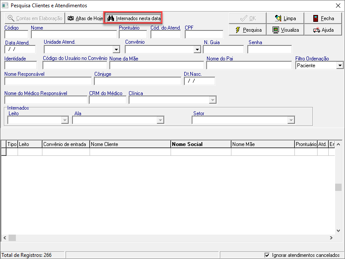Click binoculars icon on Internados nesta data
The image size is (345, 259).
(111, 18)
